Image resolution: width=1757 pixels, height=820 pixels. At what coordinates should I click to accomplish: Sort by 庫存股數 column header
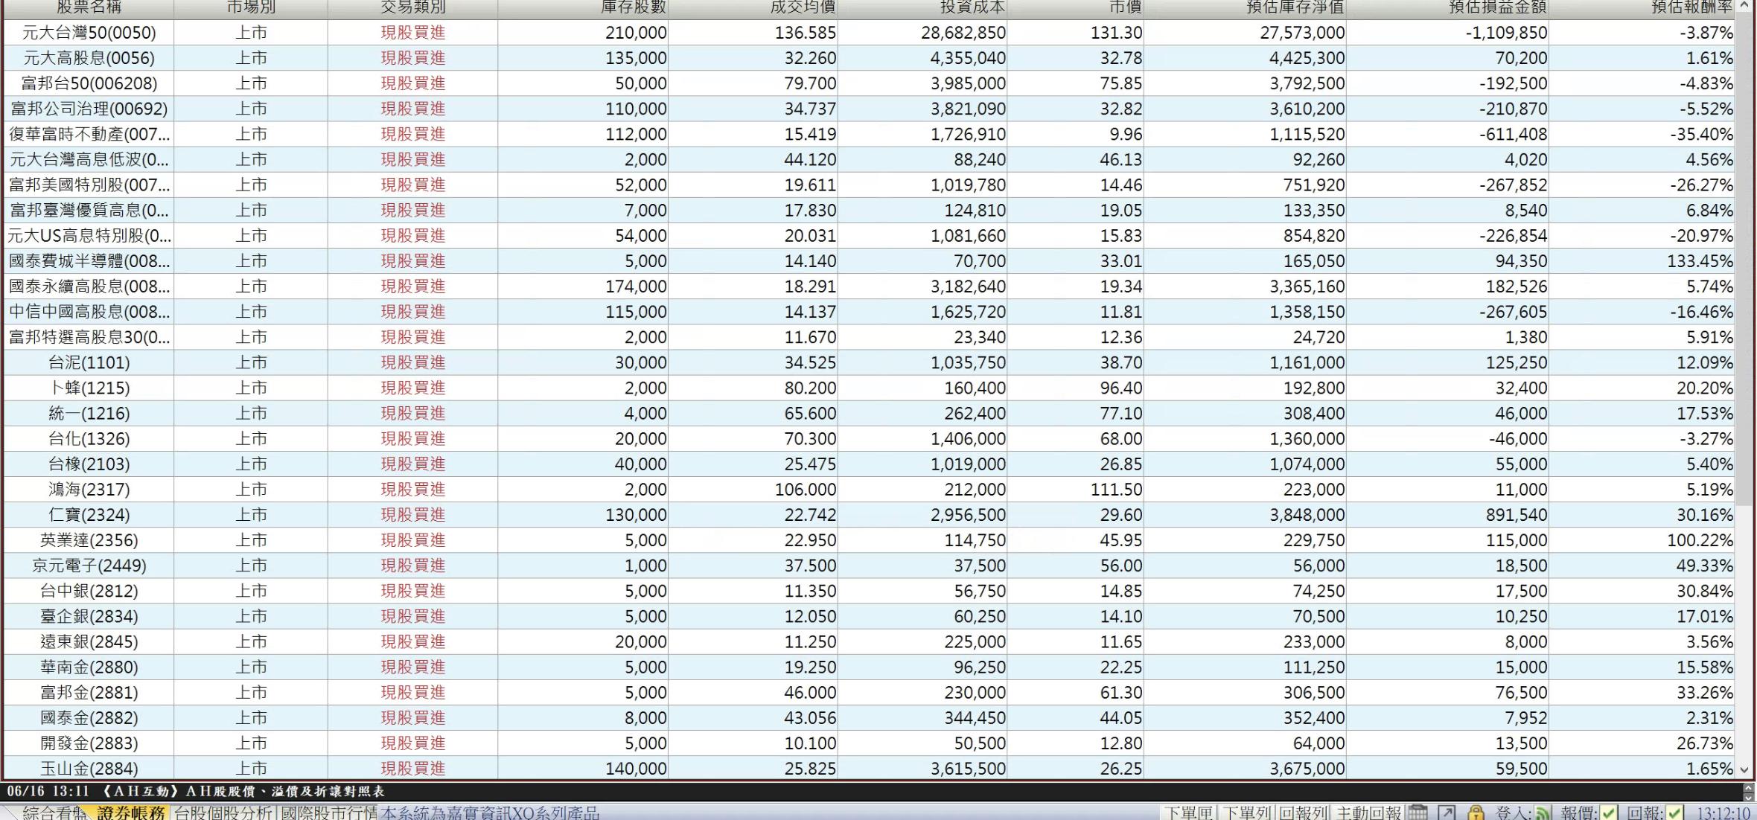pyautogui.click(x=583, y=7)
